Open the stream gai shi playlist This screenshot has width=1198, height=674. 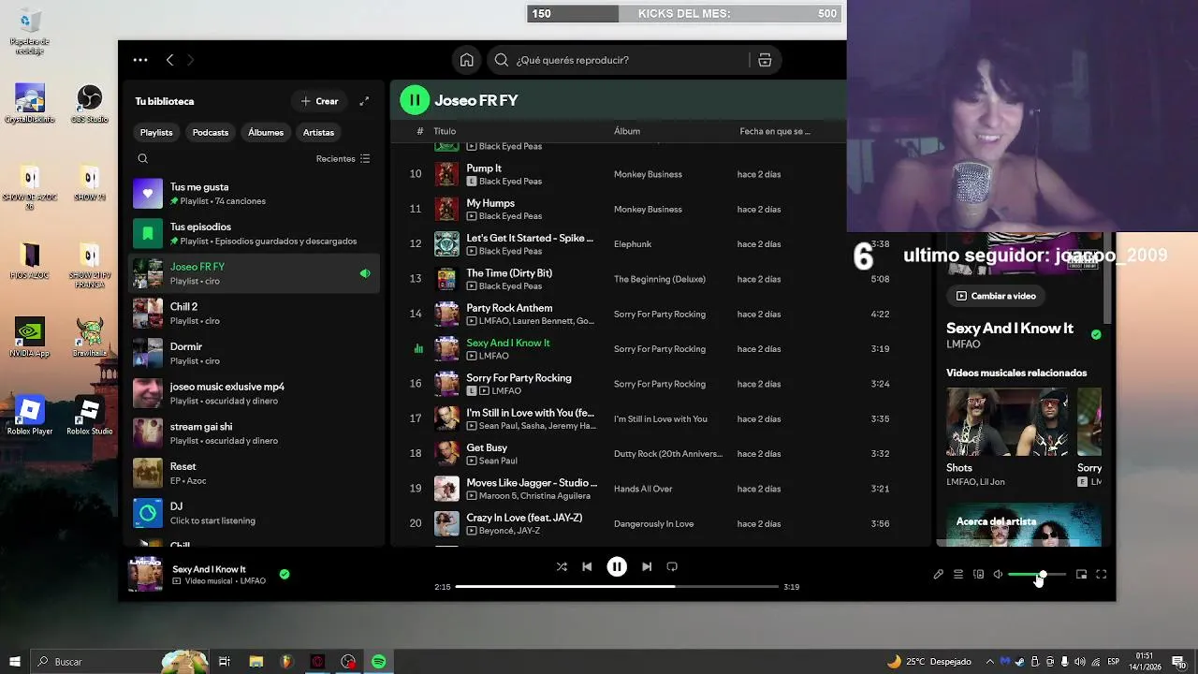[x=254, y=433]
